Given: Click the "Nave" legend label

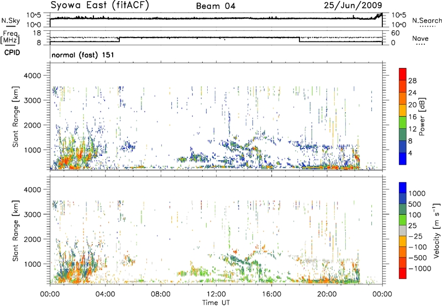Looking at the screenshot, I should coord(420,39).
